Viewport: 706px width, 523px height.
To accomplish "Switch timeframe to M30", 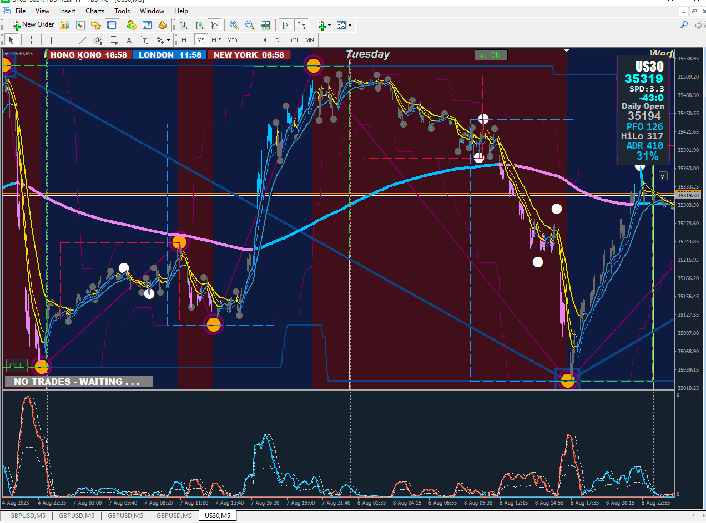I will click(x=232, y=40).
